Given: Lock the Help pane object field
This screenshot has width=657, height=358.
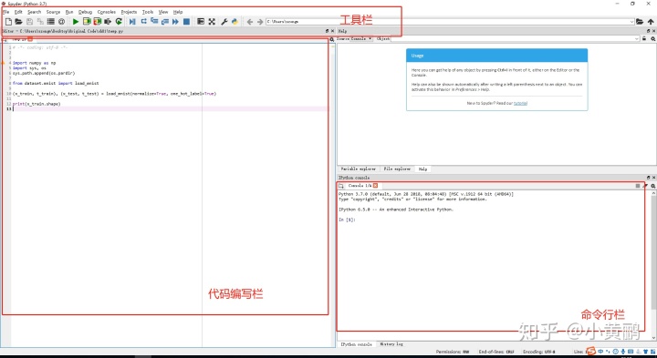Looking at the screenshot, I should [644, 38].
